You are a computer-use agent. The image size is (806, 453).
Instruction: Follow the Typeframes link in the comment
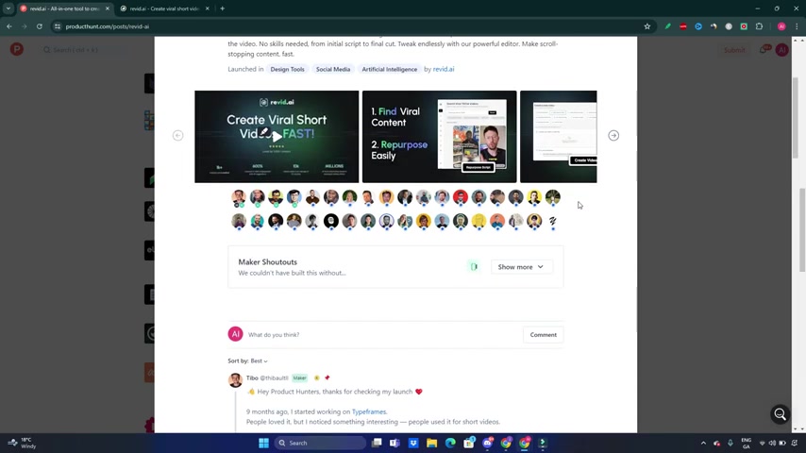coord(369,411)
